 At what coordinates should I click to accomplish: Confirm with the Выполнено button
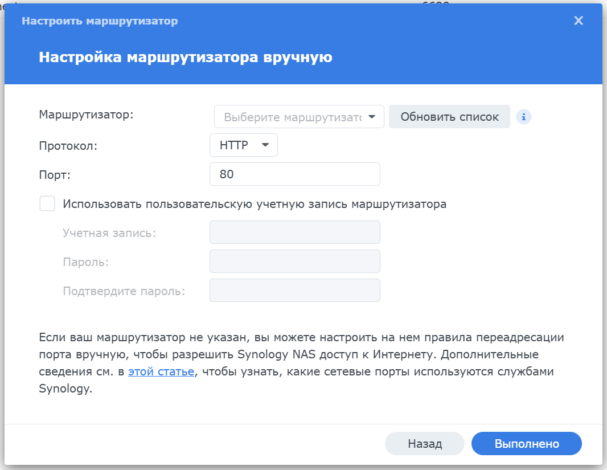[x=527, y=444]
